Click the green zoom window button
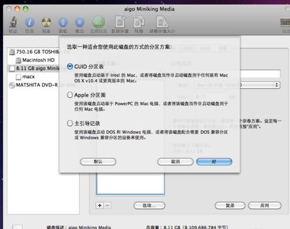The width and height of the screenshot is (290, 229). tap(26, 9)
